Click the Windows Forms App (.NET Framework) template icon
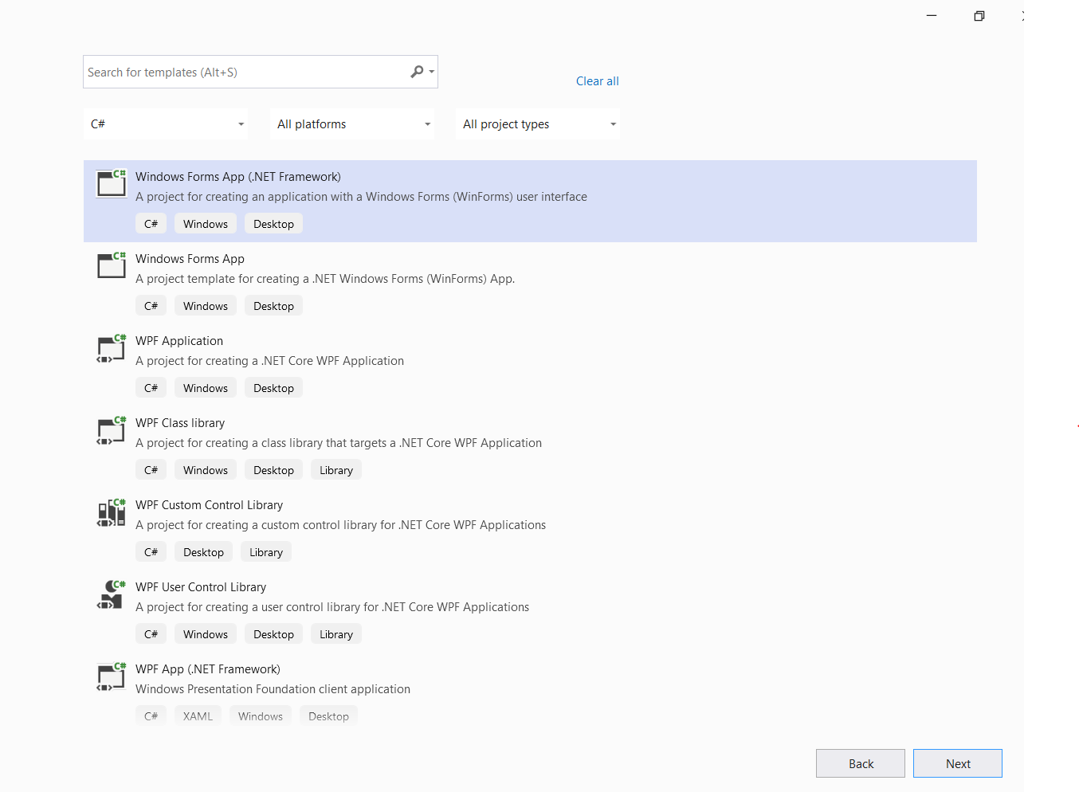The image size is (1079, 792). point(112,183)
